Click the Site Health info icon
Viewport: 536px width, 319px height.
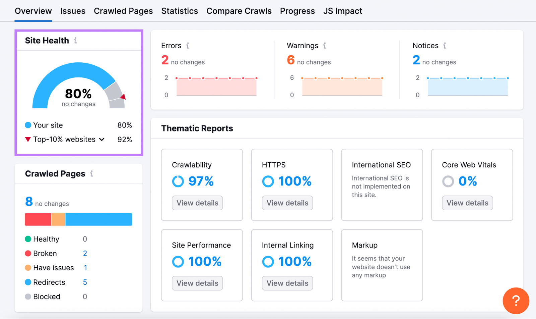[75, 41]
